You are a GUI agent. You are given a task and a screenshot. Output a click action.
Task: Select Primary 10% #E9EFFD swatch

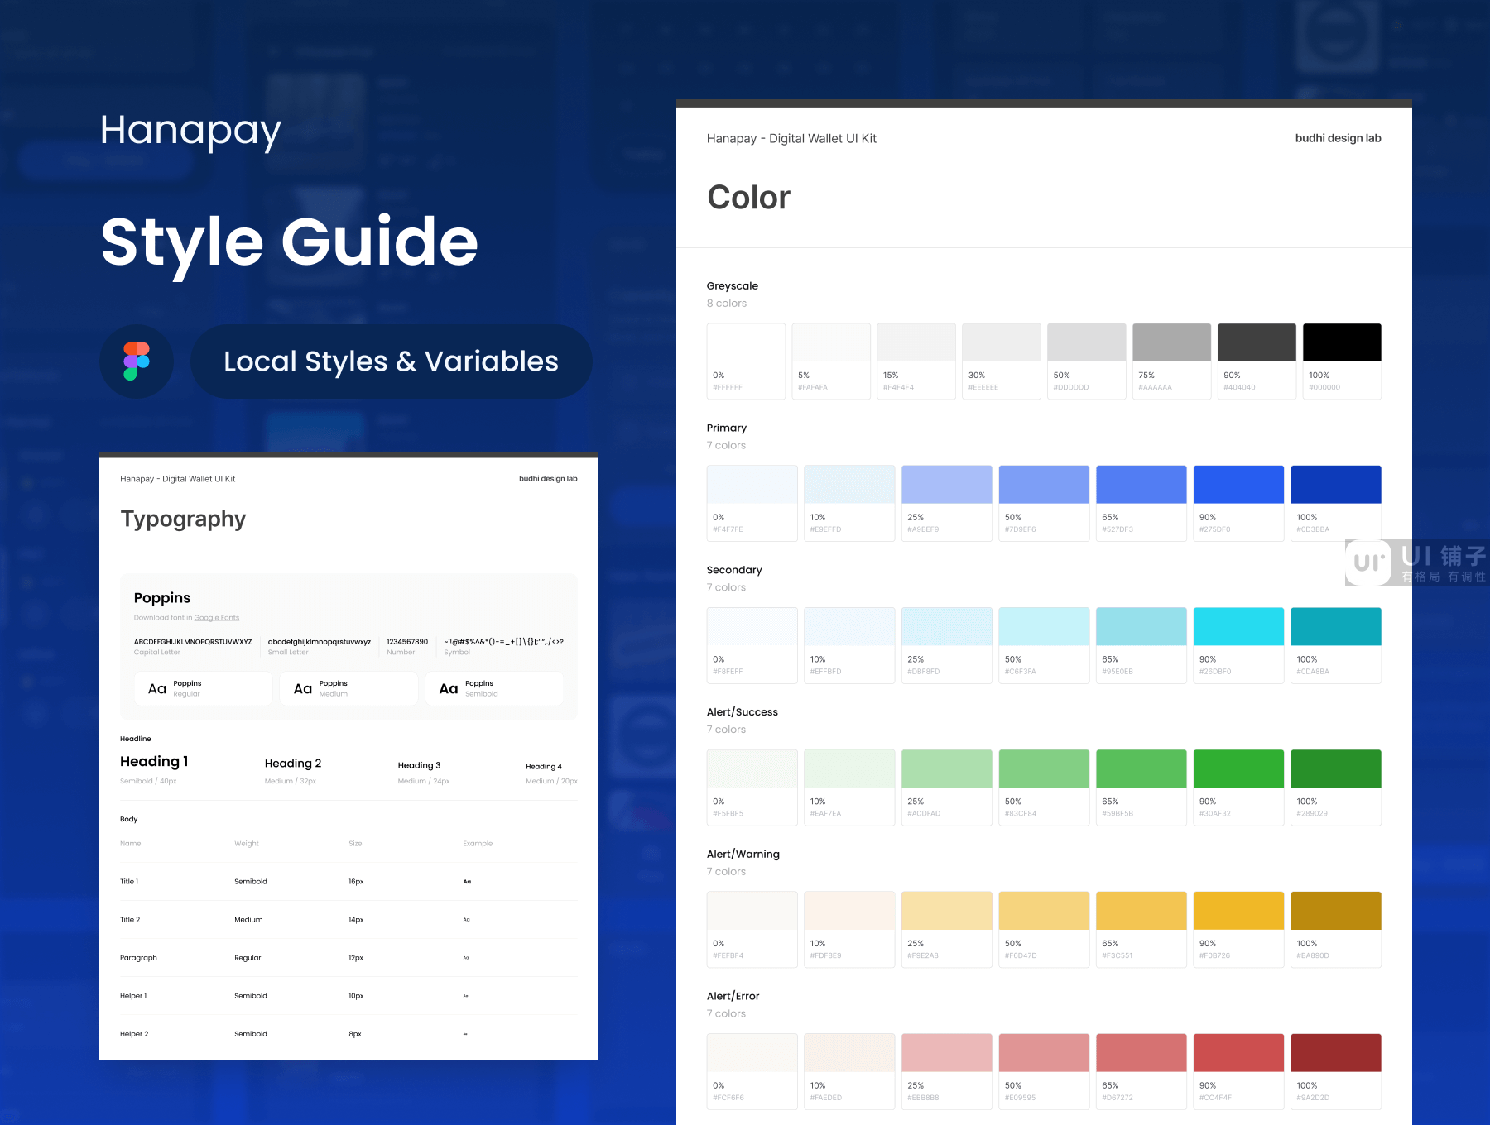point(849,504)
